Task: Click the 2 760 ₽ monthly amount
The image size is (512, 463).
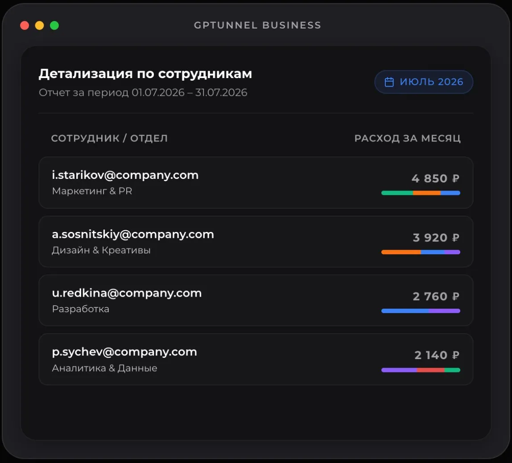Action: (436, 296)
